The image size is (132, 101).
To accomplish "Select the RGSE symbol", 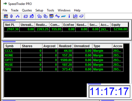I will pos(9,65).
